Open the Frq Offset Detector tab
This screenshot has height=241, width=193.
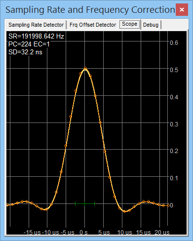tap(93, 25)
